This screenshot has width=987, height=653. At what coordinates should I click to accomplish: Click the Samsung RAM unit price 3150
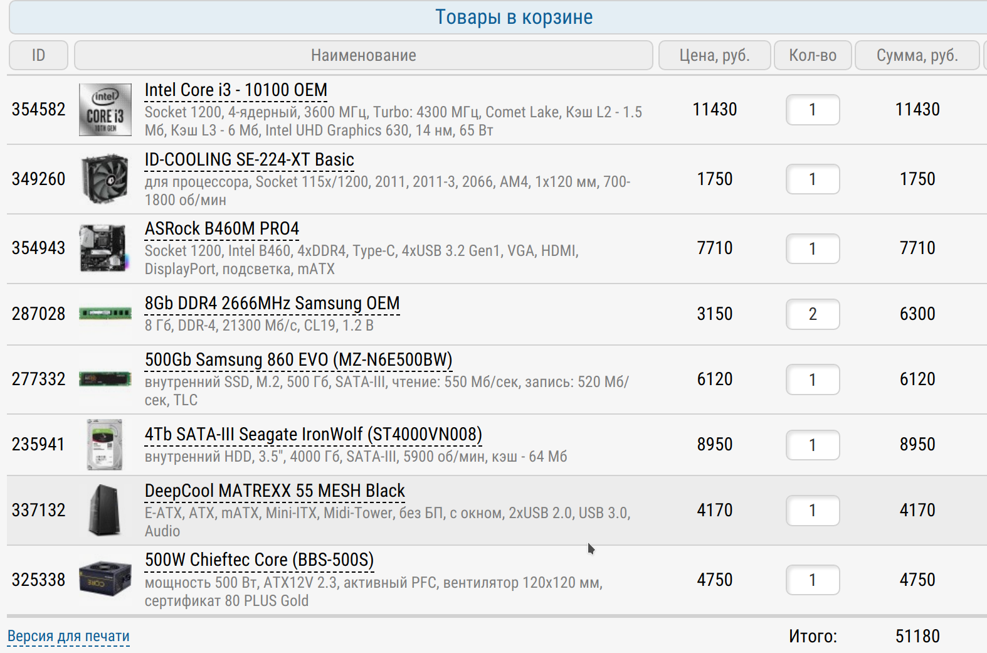(715, 314)
